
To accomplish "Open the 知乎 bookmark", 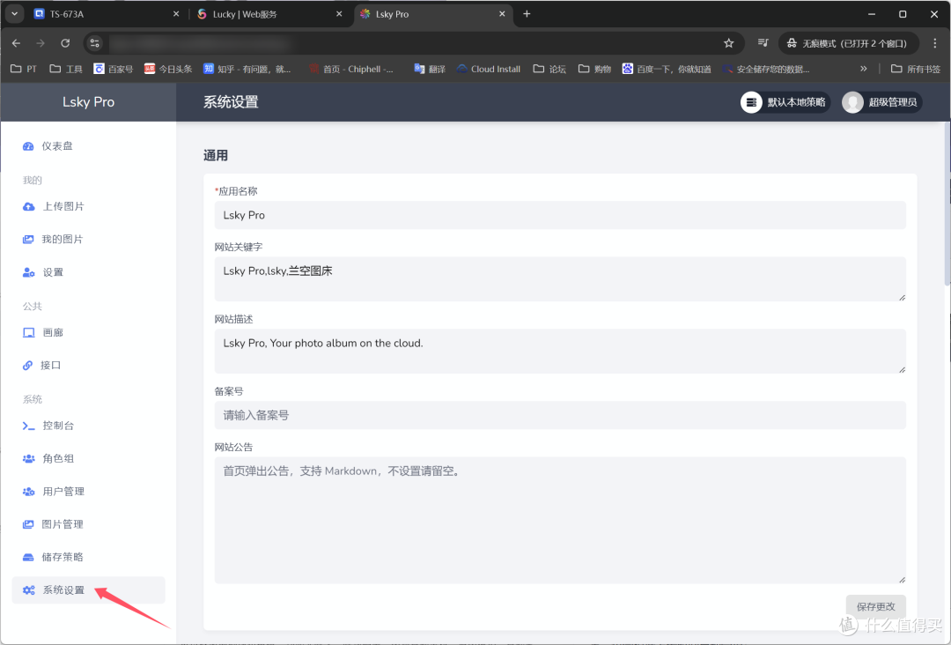I will [x=247, y=69].
